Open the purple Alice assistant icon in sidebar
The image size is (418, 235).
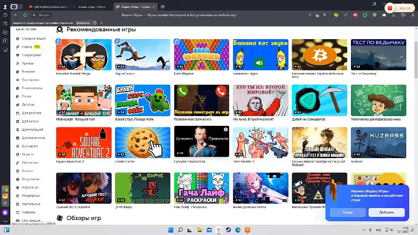point(5,212)
